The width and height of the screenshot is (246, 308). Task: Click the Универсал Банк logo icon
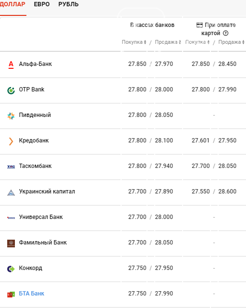tap(11, 218)
